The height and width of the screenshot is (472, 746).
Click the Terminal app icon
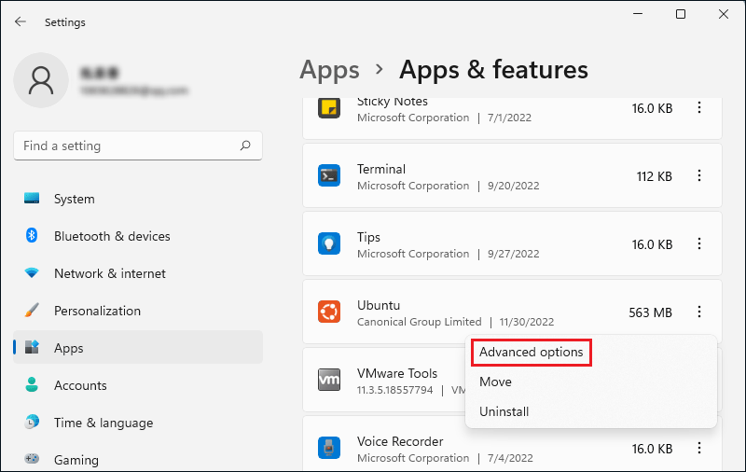(329, 175)
